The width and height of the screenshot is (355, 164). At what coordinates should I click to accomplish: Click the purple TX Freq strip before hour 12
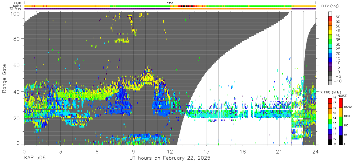[x=97, y=9]
